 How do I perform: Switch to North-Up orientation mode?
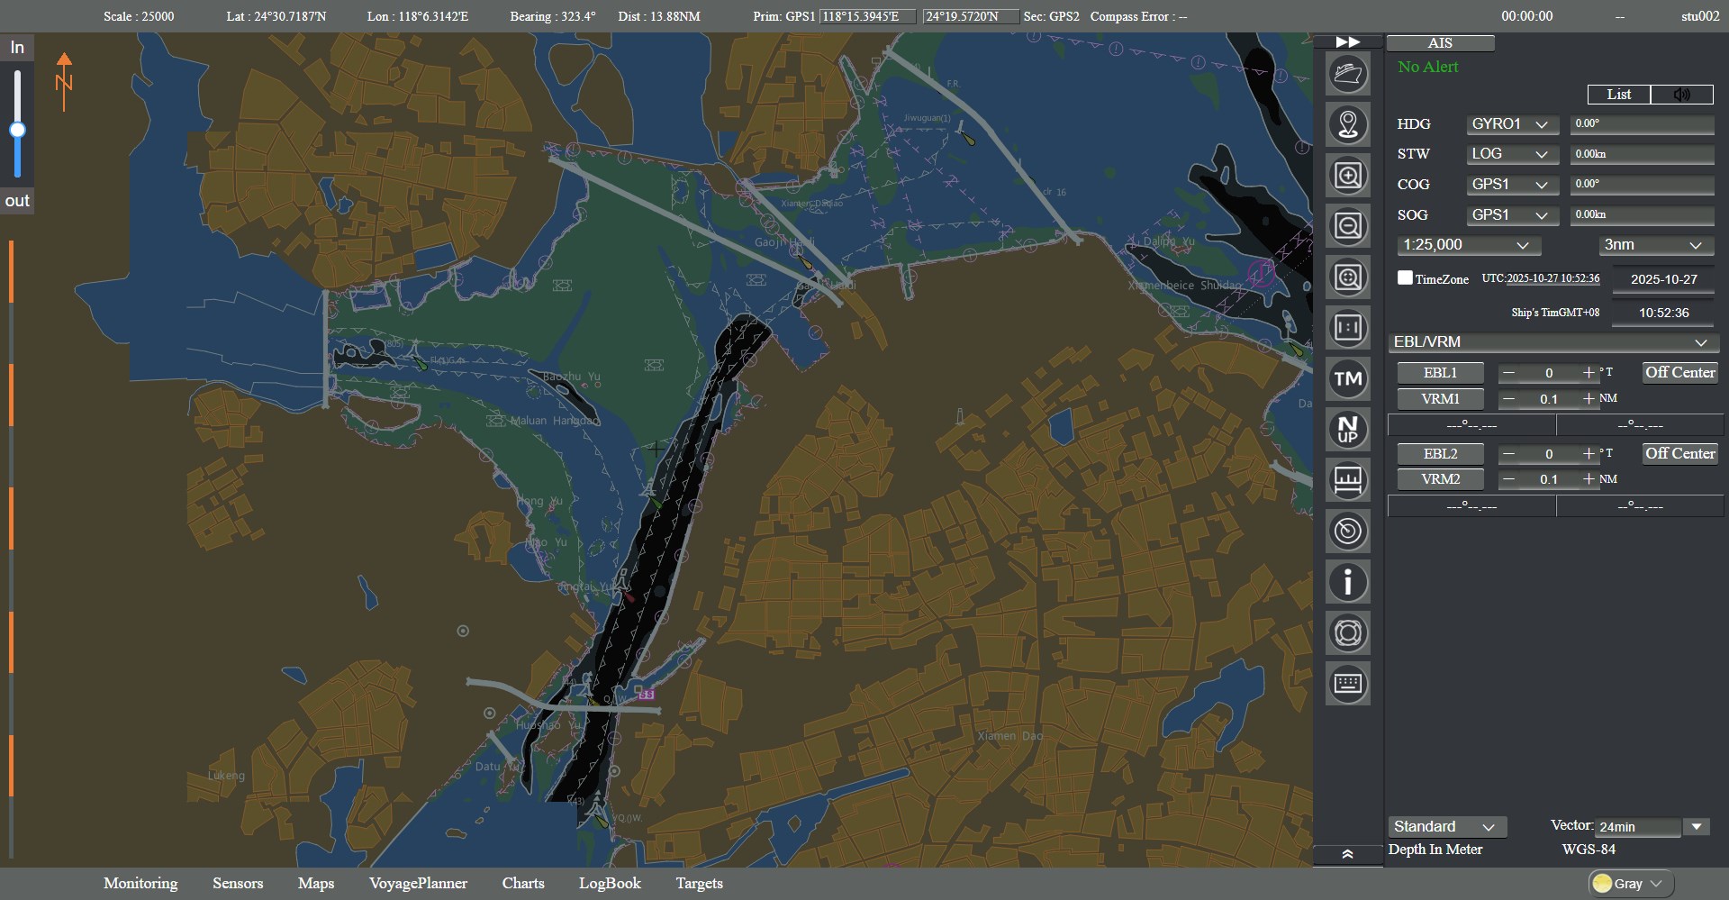(x=1348, y=430)
